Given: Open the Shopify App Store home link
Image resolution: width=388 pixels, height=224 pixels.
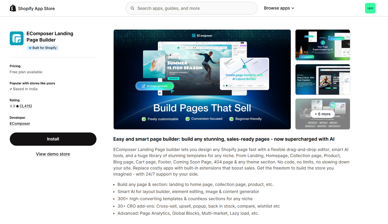Looking at the screenshot, I should 32,8.
